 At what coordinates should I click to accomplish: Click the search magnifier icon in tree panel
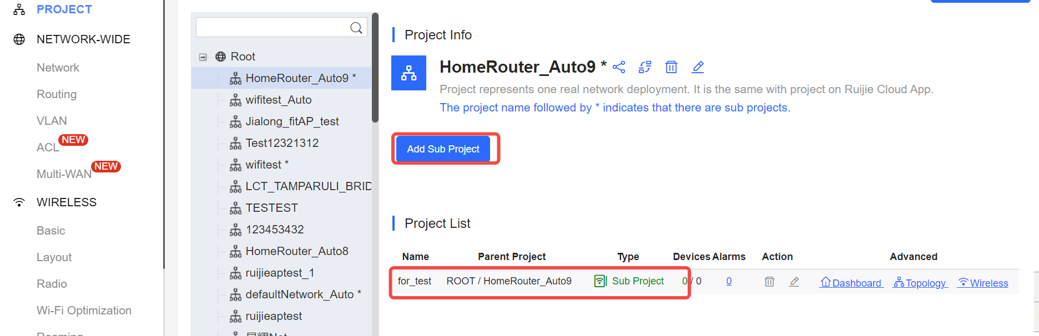[356, 28]
